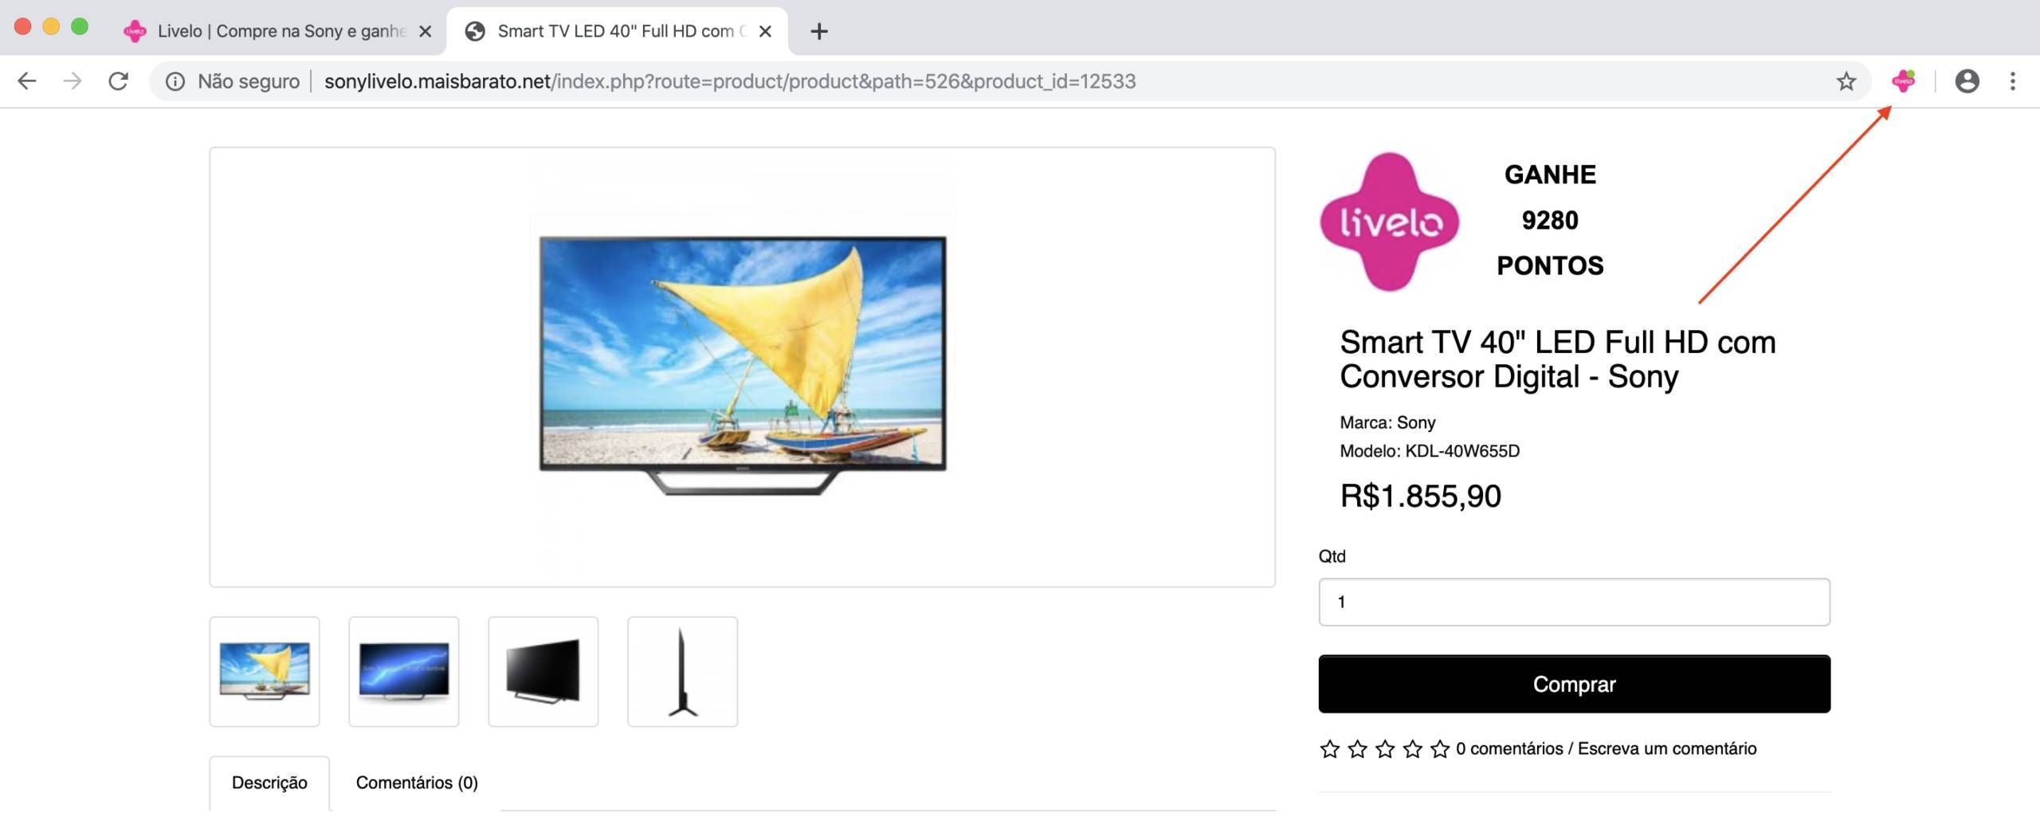2040x817 pixels.
Task: Open a new browser tab
Action: point(818,31)
